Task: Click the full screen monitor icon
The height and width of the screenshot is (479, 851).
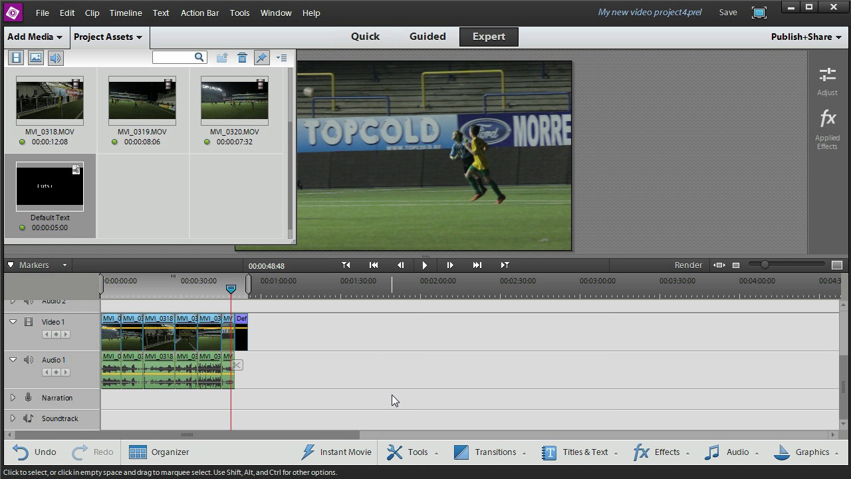Action: 759,13
